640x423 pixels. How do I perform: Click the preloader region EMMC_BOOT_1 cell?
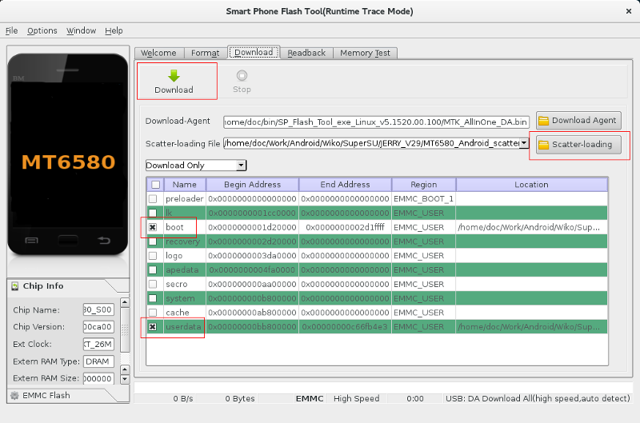pyautogui.click(x=423, y=198)
